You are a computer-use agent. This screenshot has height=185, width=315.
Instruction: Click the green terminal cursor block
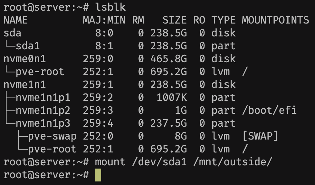point(98,175)
